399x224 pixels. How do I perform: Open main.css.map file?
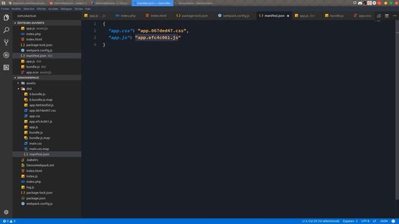pos(39,149)
